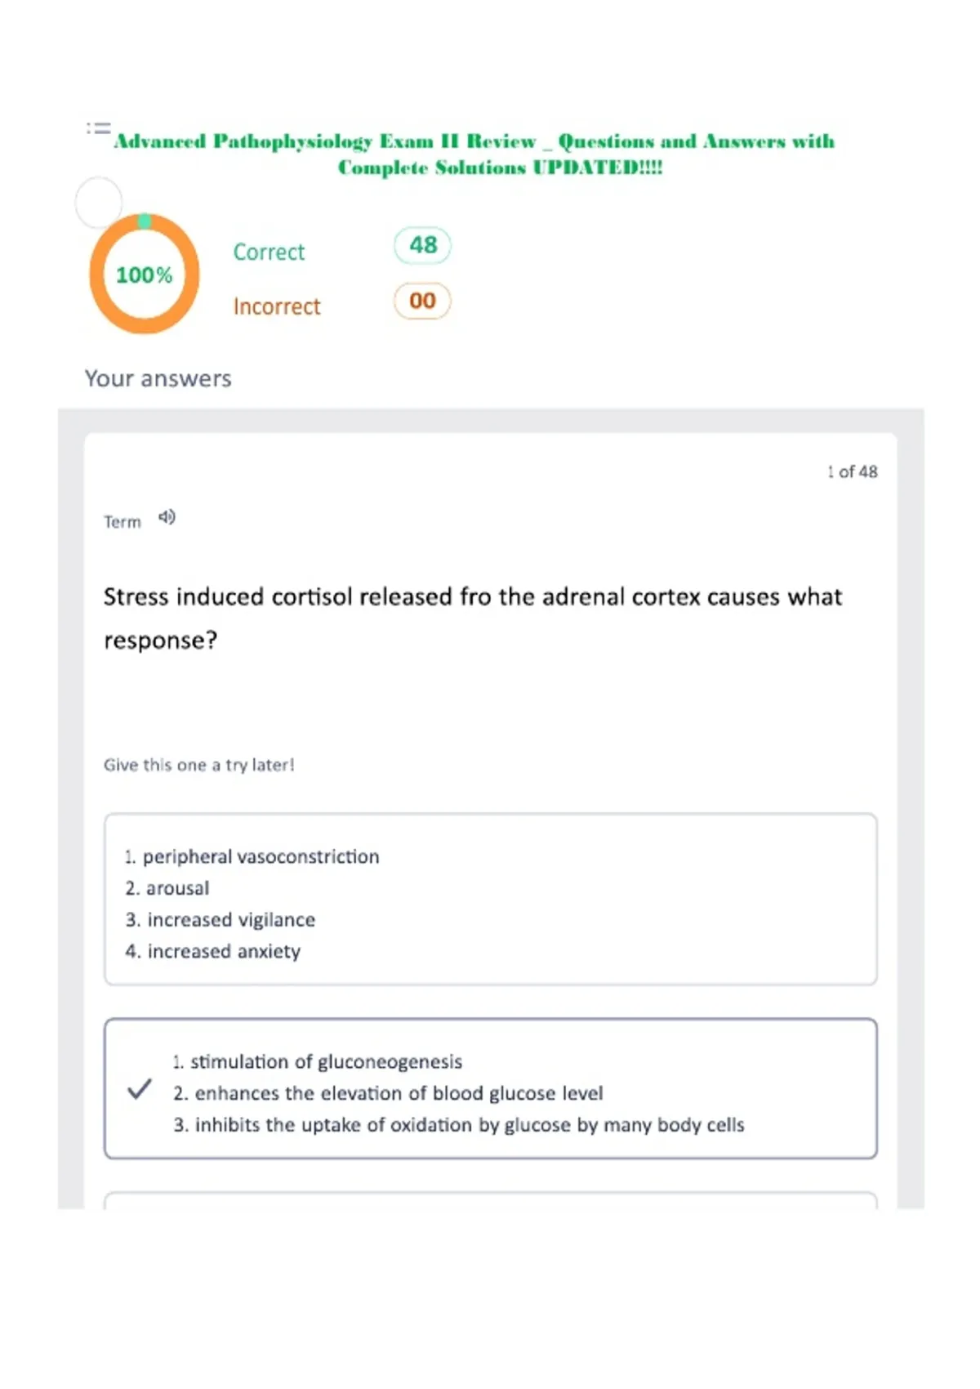Click the Incorrect count badge showing 00
The width and height of the screenshot is (980, 1389).
(422, 301)
